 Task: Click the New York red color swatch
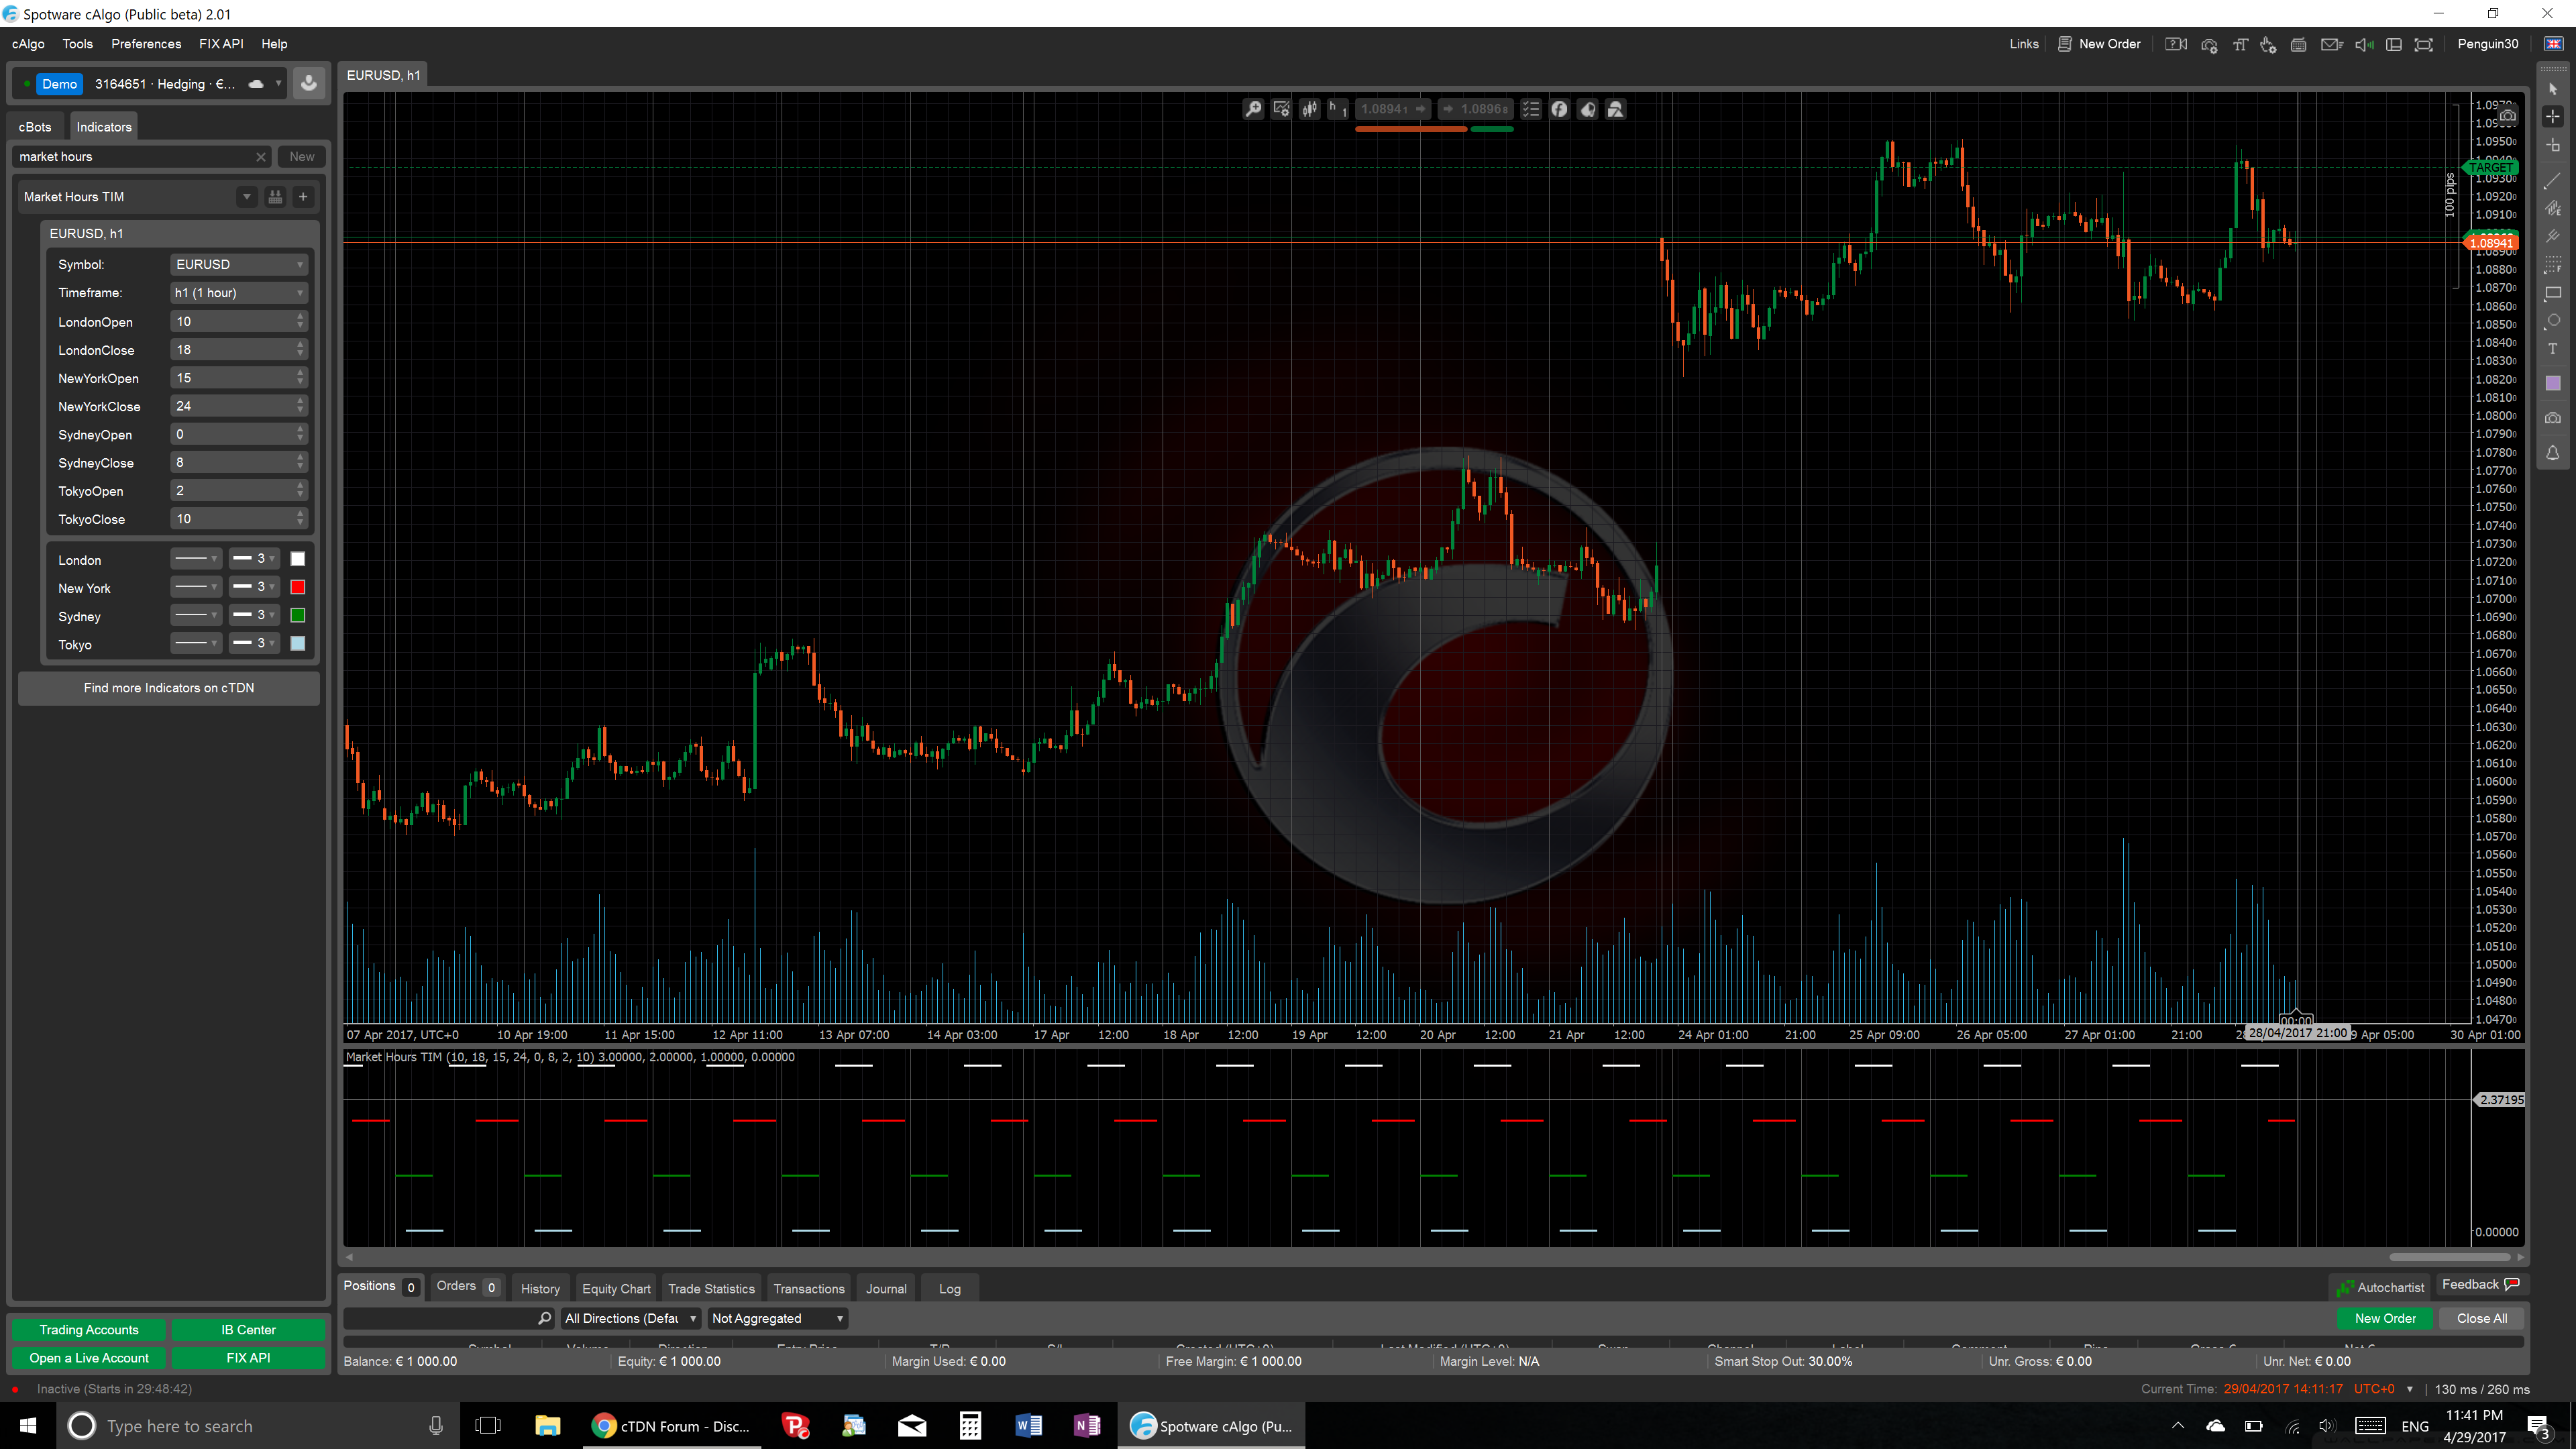(x=297, y=587)
